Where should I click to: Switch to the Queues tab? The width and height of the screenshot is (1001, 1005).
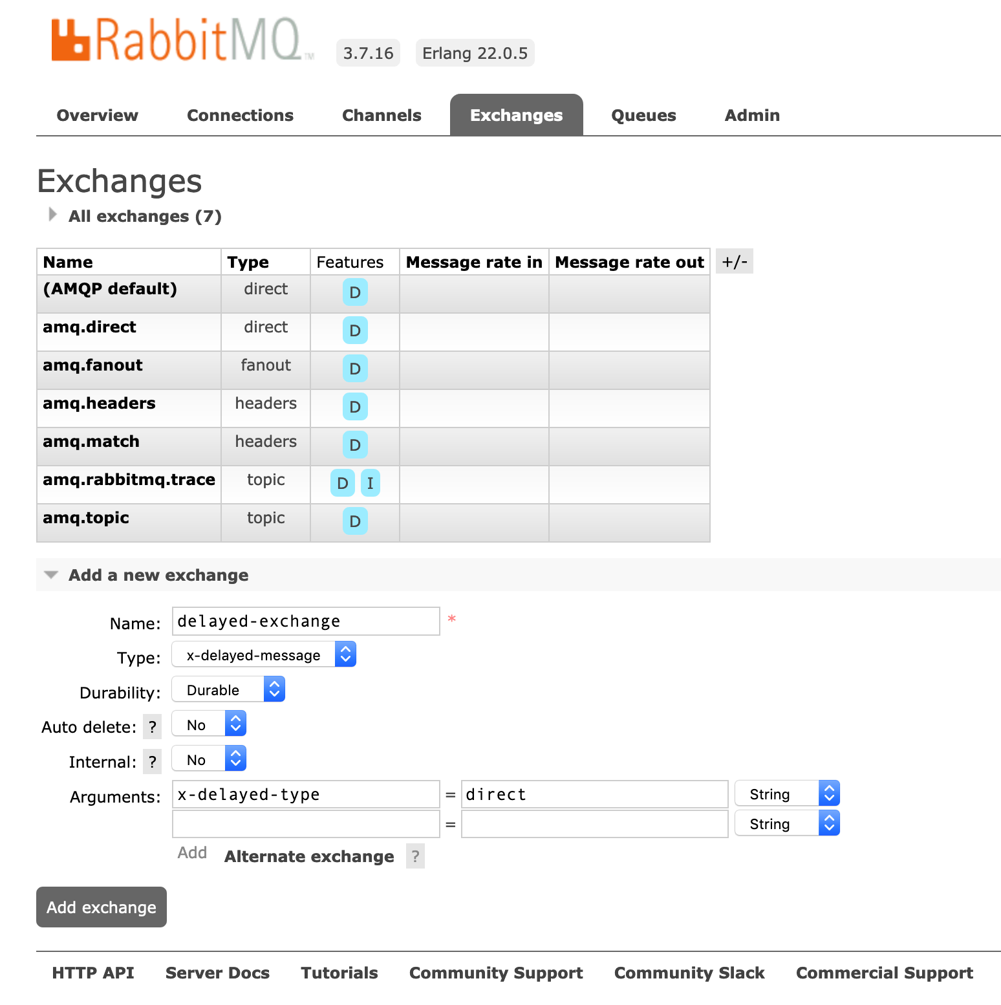[x=643, y=115]
